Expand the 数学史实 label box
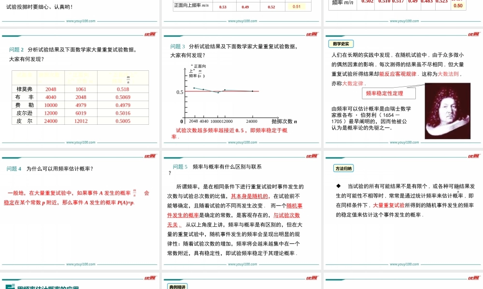The image size is (483, 289). [341, 43]
